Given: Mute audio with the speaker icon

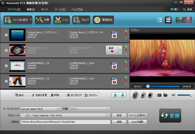Looking at the screenshot, I should coord(174,95).
